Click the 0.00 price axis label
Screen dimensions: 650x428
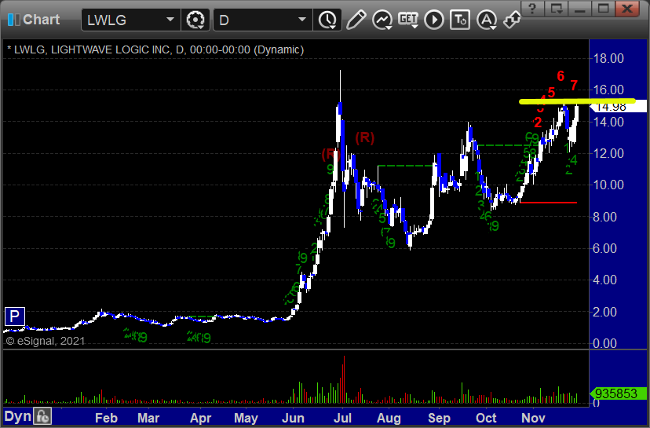click(x=604, y=343)
